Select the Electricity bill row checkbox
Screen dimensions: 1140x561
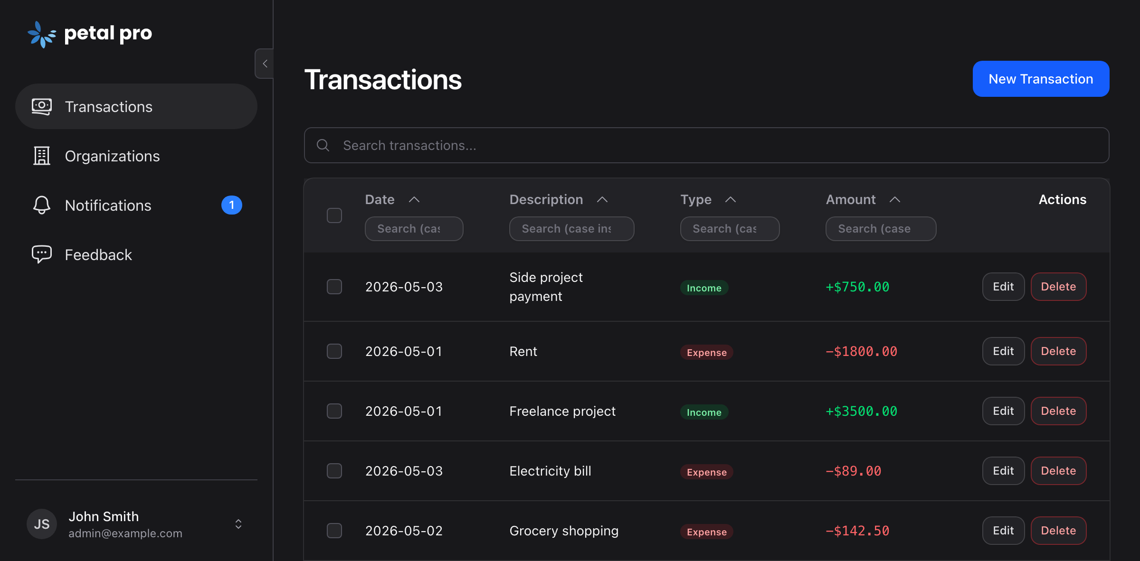tap(334, 471)
